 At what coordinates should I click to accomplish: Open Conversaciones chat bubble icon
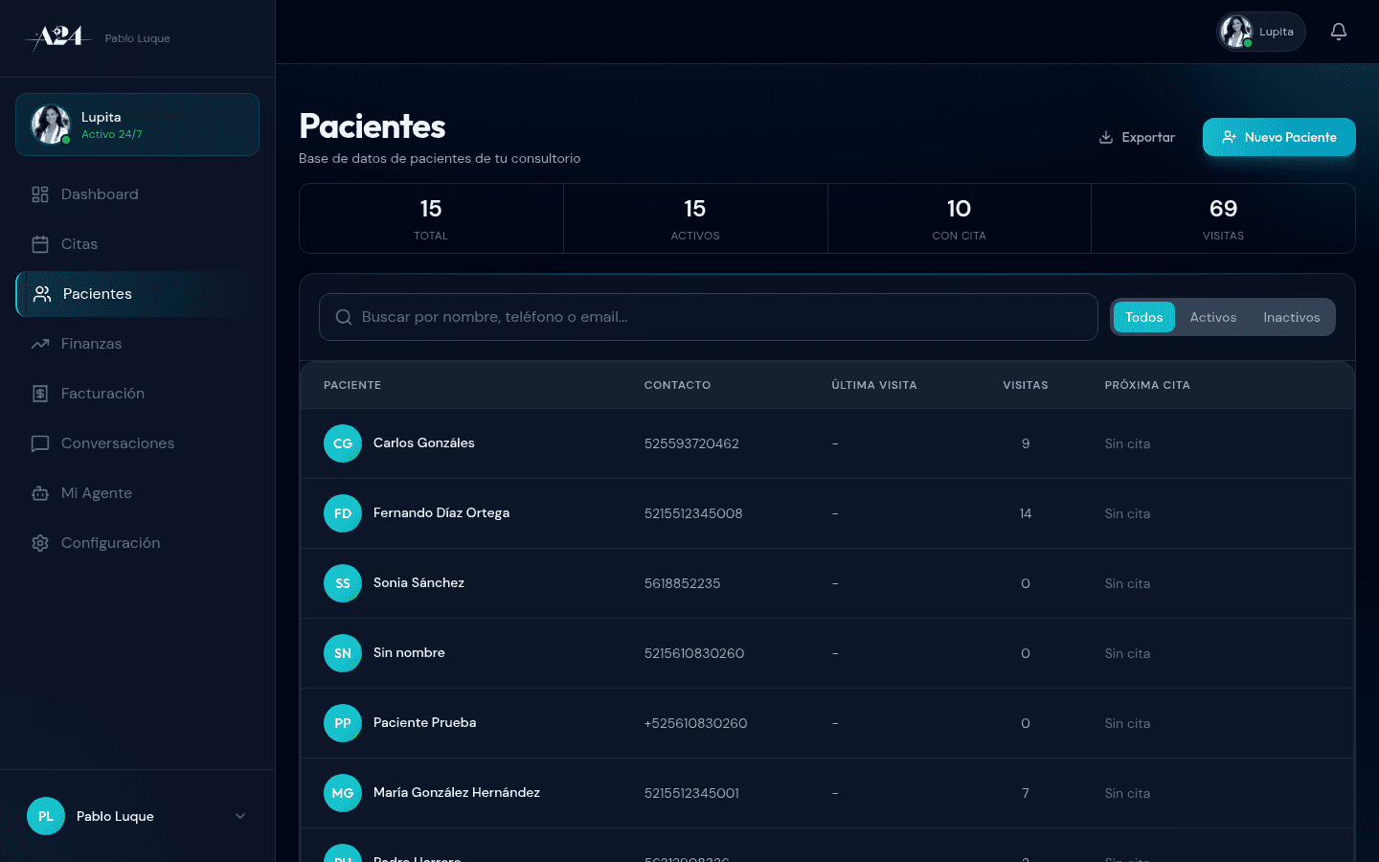39,442
